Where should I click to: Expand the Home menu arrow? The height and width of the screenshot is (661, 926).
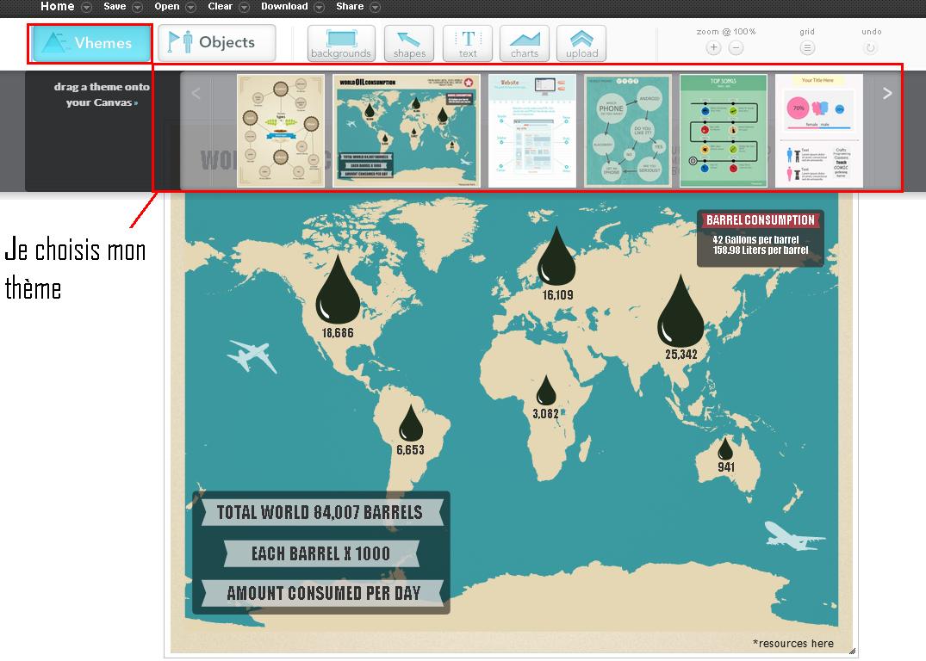point(87,7)
